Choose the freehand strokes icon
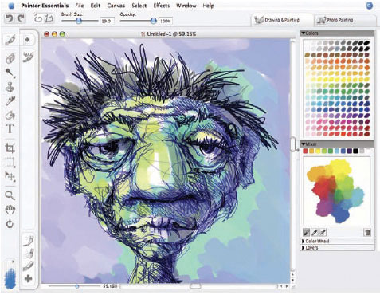This screenshot has height=295, width=380. pyautogui.click(x=38, y=19)
